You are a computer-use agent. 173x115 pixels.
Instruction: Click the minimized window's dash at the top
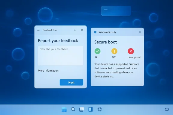coord(106,10)
